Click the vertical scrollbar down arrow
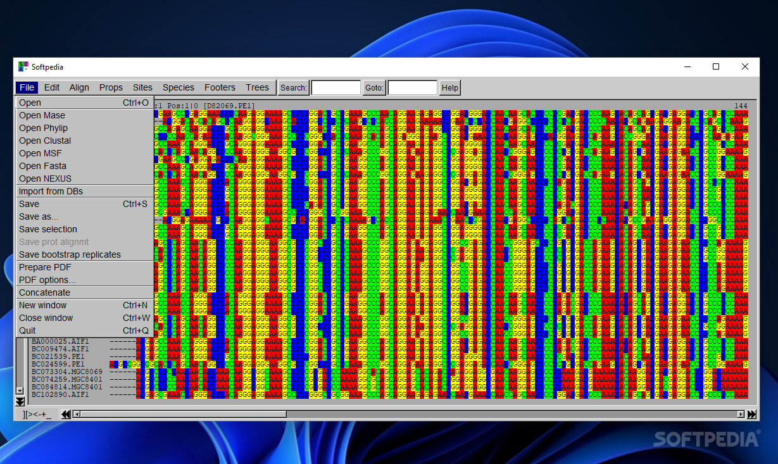This screenshot has height=464, width=778. (20, 391)
